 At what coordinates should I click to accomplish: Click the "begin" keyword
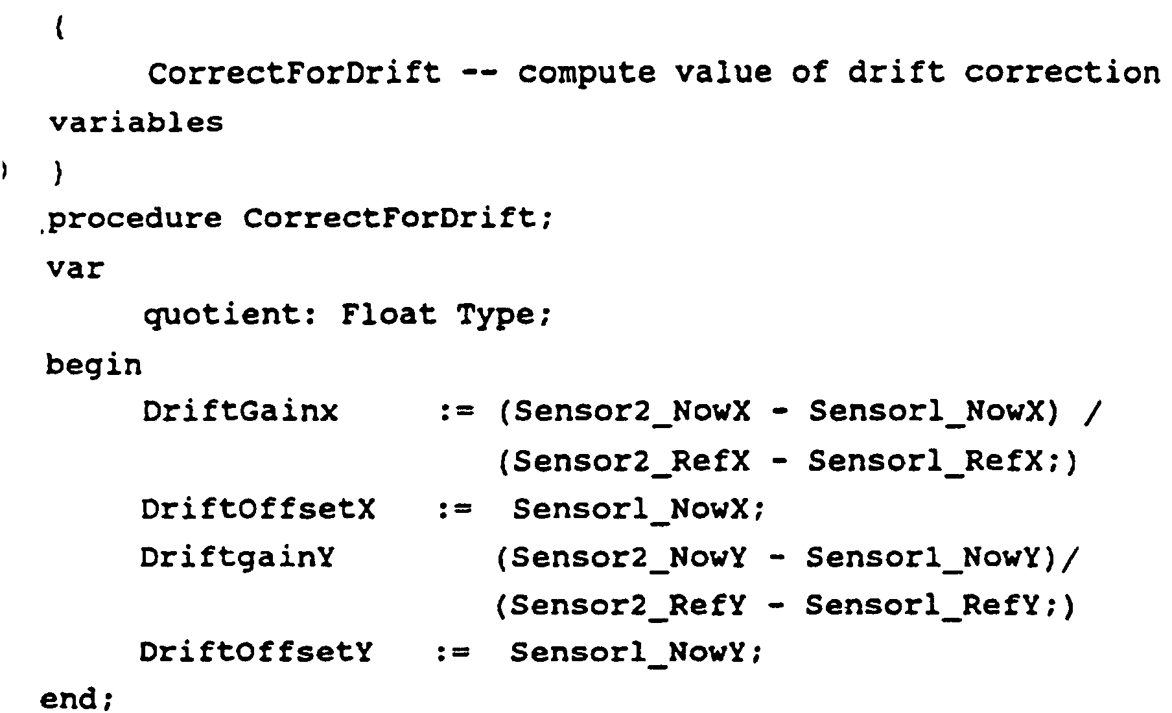[93, 365]
